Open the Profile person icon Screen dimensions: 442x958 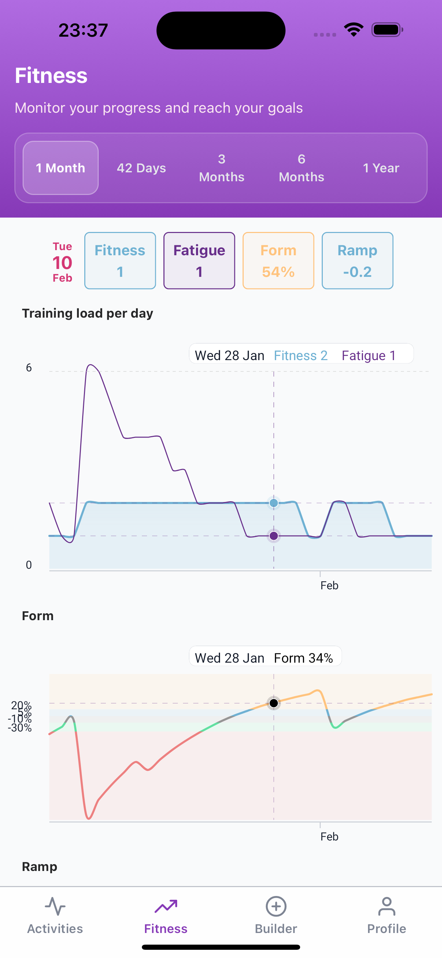pyautogui.click(x=386, y=906)
